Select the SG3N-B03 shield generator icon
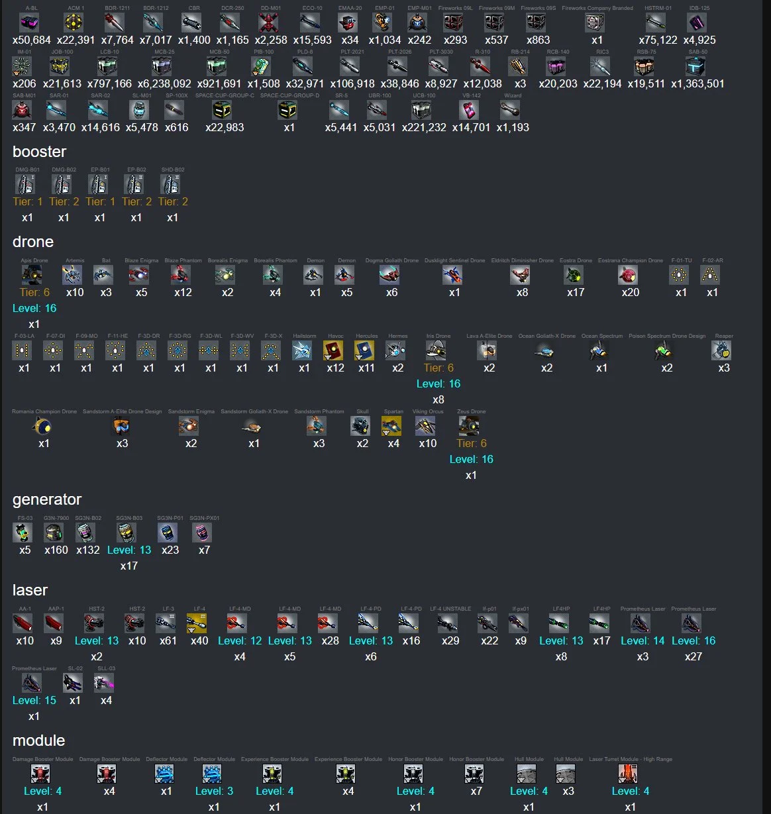771x814 pixels. click(x=127, y=532)
